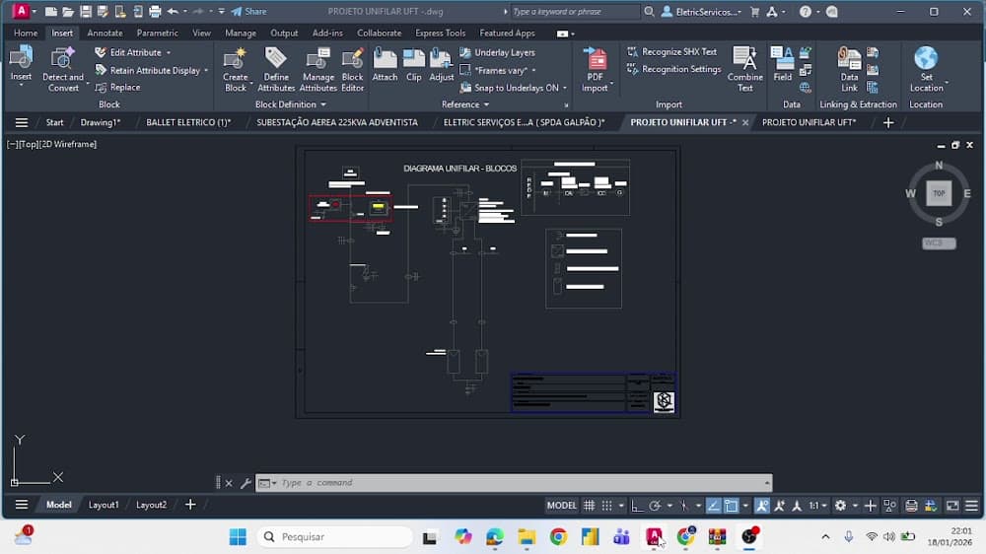The width and height of the screenshot is (986, 554).
Task: Open the Detect and Convert tool
Action: [63, 69]
